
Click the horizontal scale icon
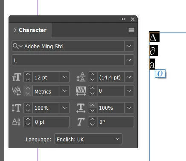(81, 108)
